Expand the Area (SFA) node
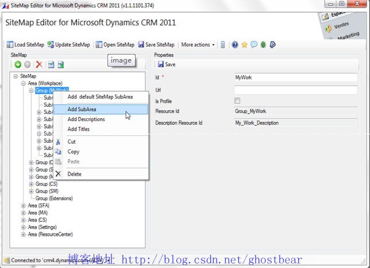This screenshot has height=268, width=370. [23, 205]
